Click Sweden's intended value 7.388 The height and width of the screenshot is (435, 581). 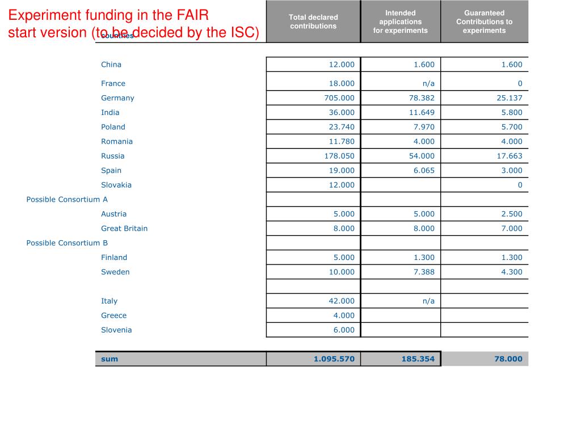pos(424,272)
